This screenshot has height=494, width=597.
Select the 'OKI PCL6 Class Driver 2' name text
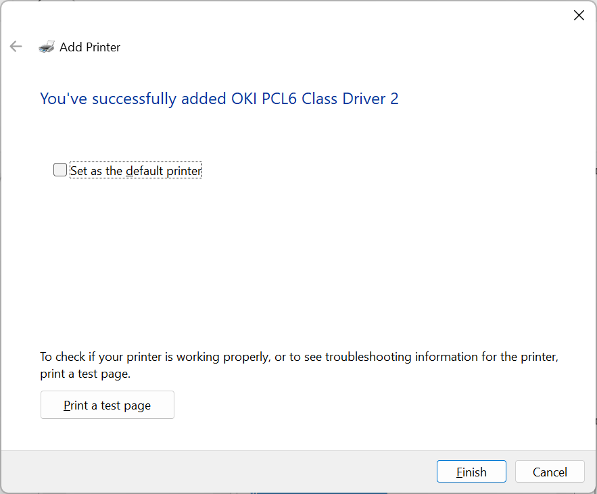pyautogui.click(x=315, y=99)
